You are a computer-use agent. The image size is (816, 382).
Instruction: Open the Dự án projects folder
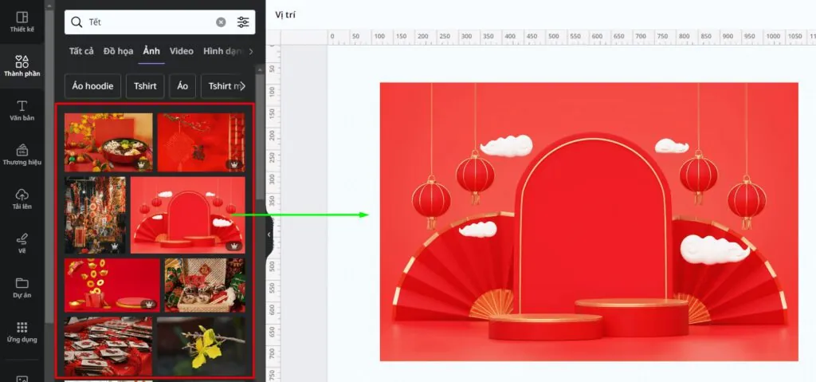pyautogui.click(x=22, y=288)
